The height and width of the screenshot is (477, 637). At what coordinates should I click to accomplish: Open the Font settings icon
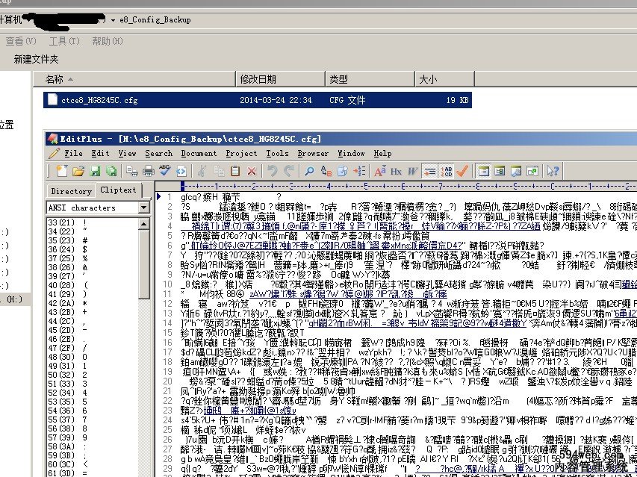pos(380,171)
